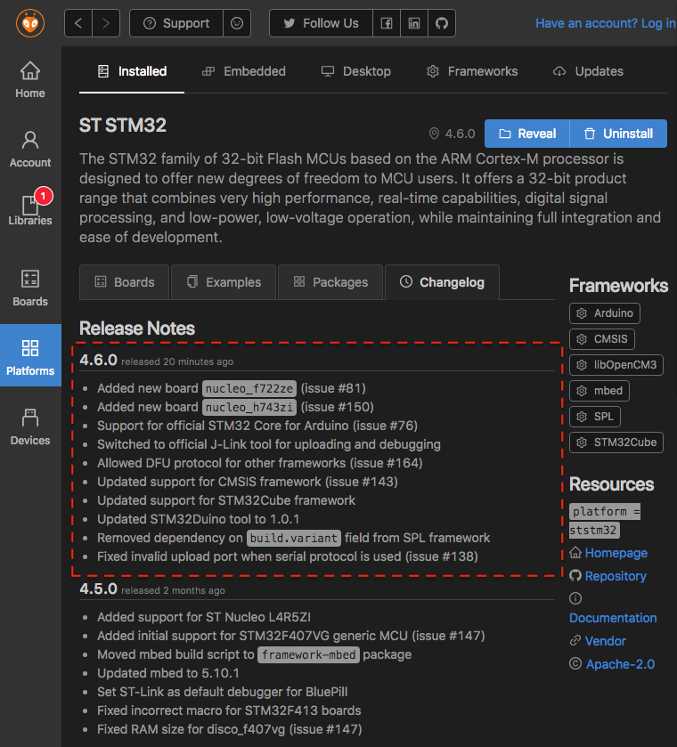Open Devices in the sidebar

tap(30, 426)
